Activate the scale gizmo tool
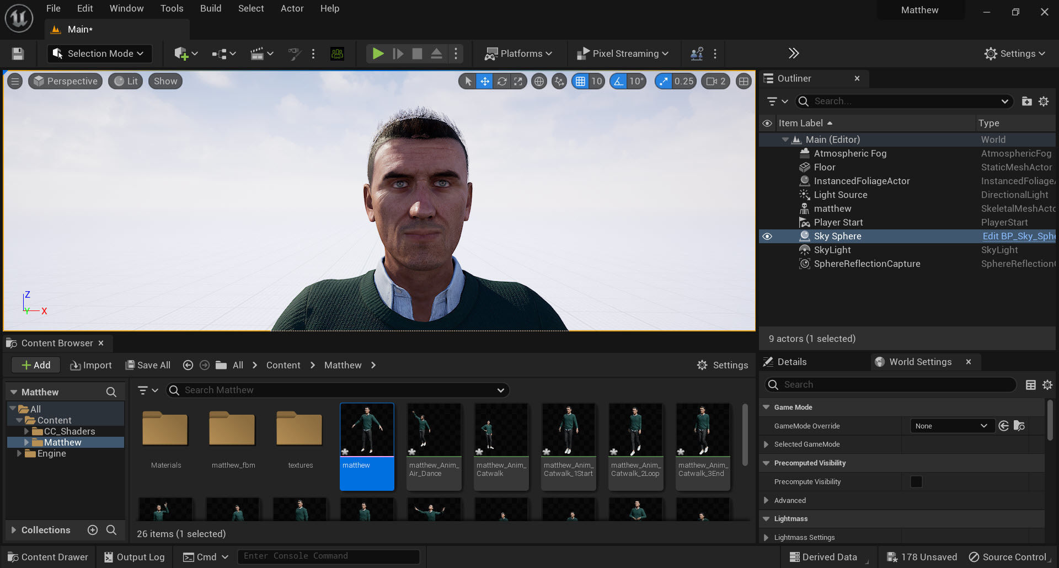Viewport: 1059px width, 568px height. pyautogui.click(x=518, y=82)
